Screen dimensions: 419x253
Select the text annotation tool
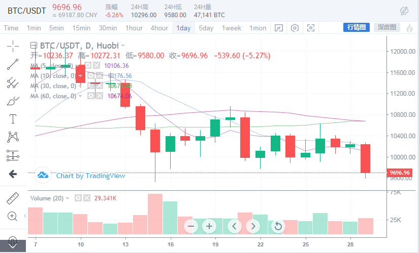[13, 119]
